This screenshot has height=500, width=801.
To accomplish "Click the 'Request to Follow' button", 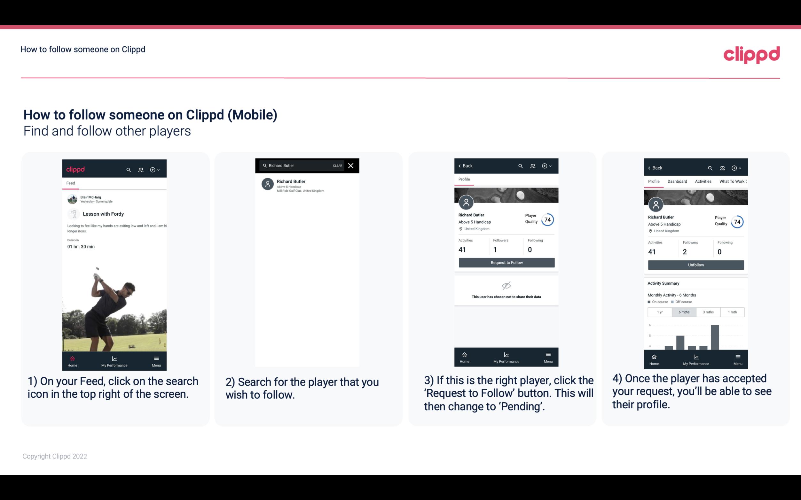I will point(506,263).
